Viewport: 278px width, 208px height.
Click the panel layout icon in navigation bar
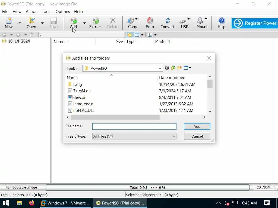point(150,35)
